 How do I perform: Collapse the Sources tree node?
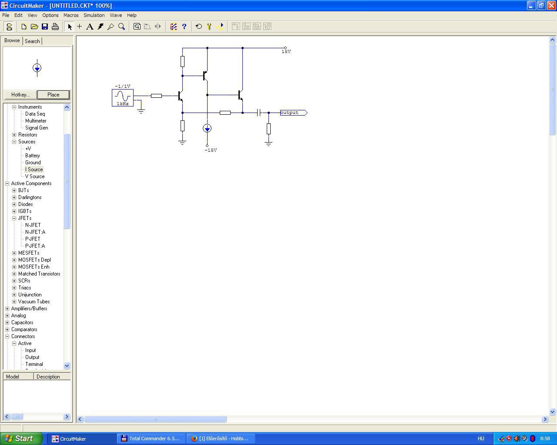[14, 142]
